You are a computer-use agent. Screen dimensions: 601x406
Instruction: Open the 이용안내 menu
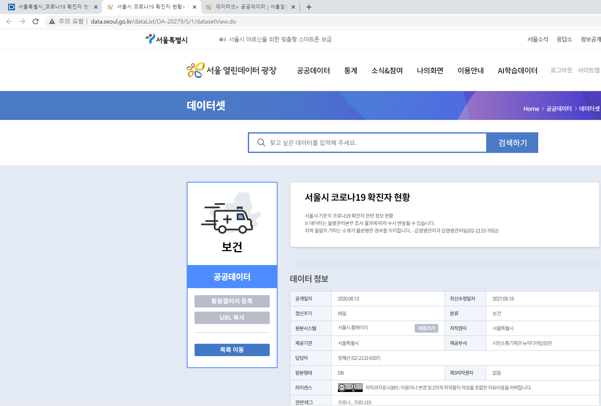pos(470,70)
